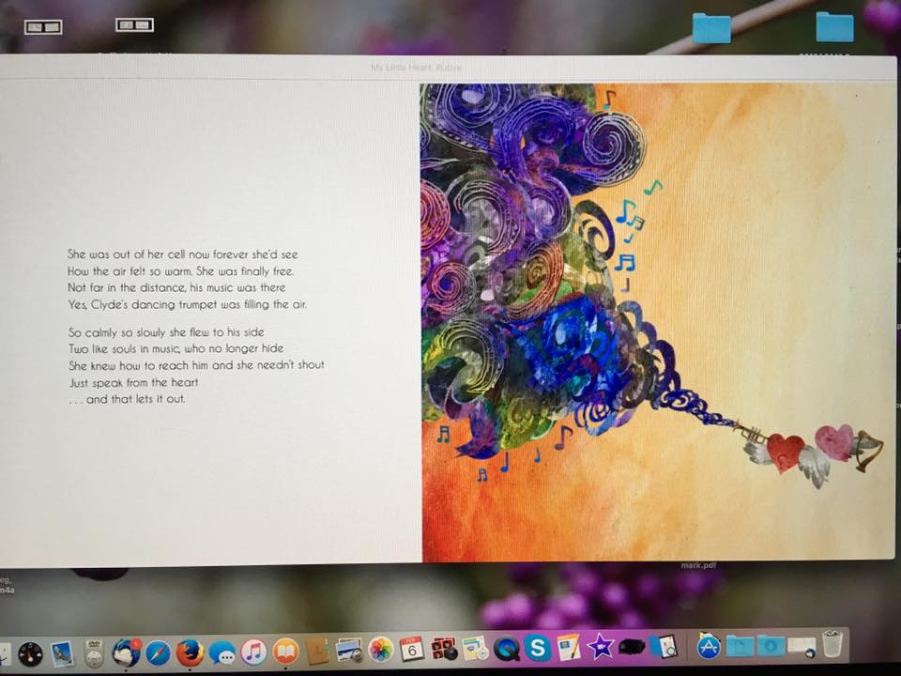901x676 pixels.
Task: Restore the minimized window in the Dock
Action: (x=802, y=646)
